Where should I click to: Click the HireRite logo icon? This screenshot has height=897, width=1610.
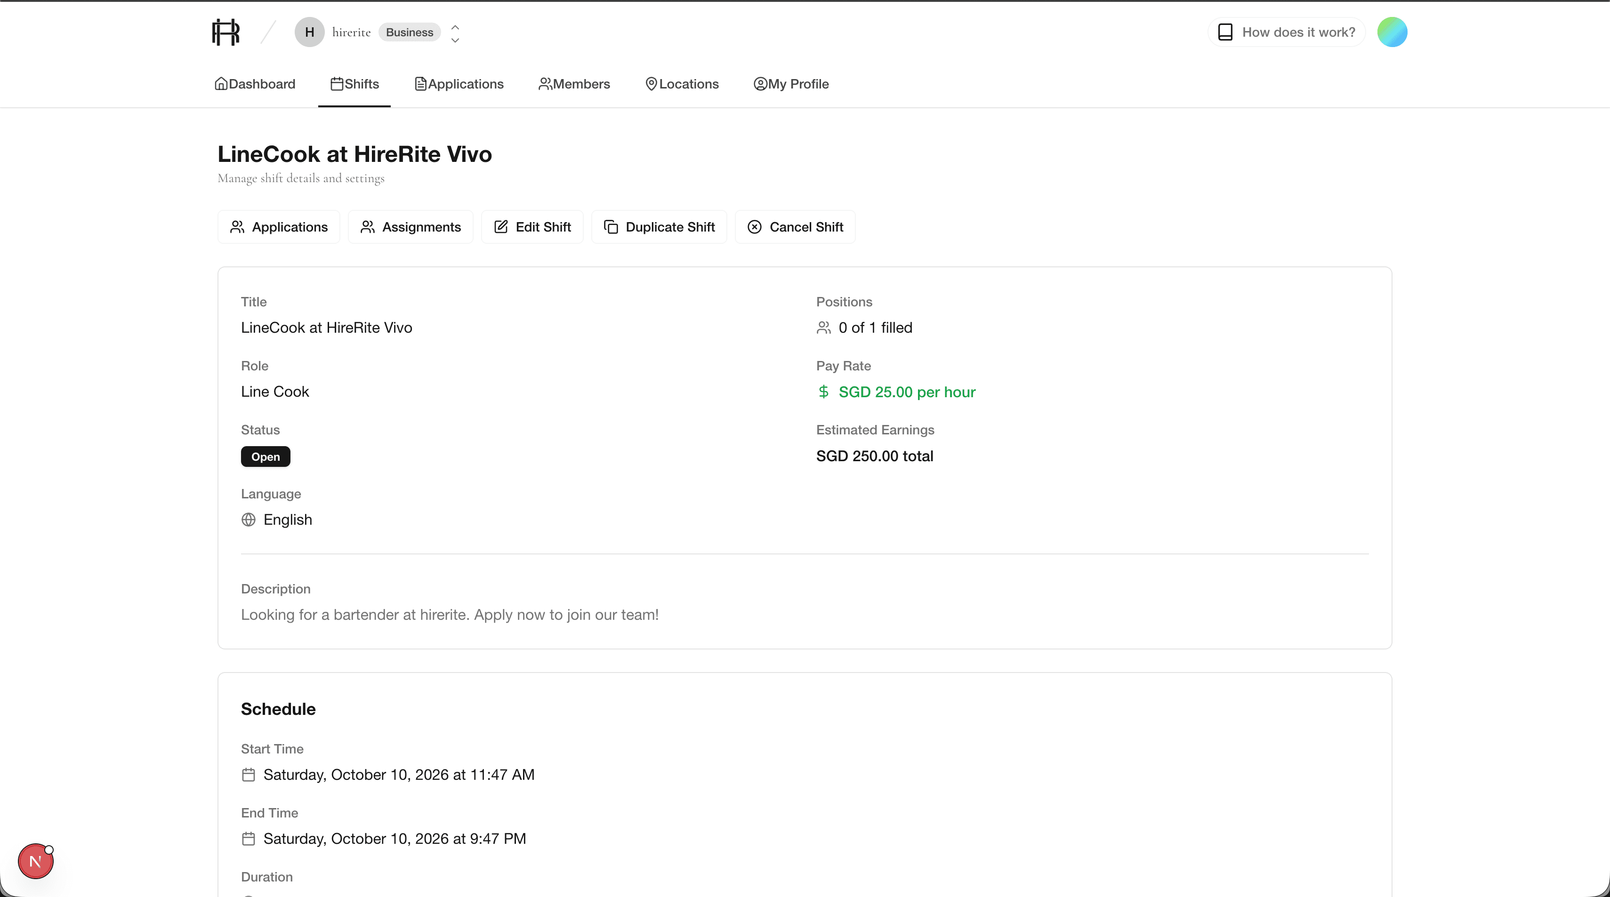225,32
